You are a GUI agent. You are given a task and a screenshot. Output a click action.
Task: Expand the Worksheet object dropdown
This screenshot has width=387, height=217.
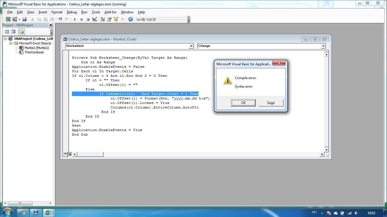pyautogui.click(x=192, y=46)
